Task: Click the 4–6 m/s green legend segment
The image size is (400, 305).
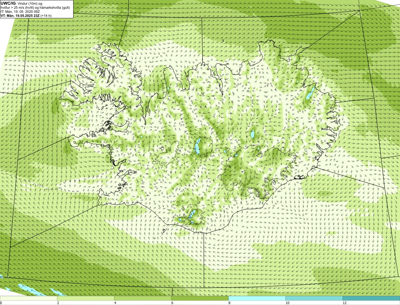Action: (143, 298)
